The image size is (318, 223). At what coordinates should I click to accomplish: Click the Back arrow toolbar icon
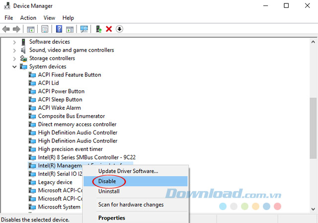click(x=6, y=29)
